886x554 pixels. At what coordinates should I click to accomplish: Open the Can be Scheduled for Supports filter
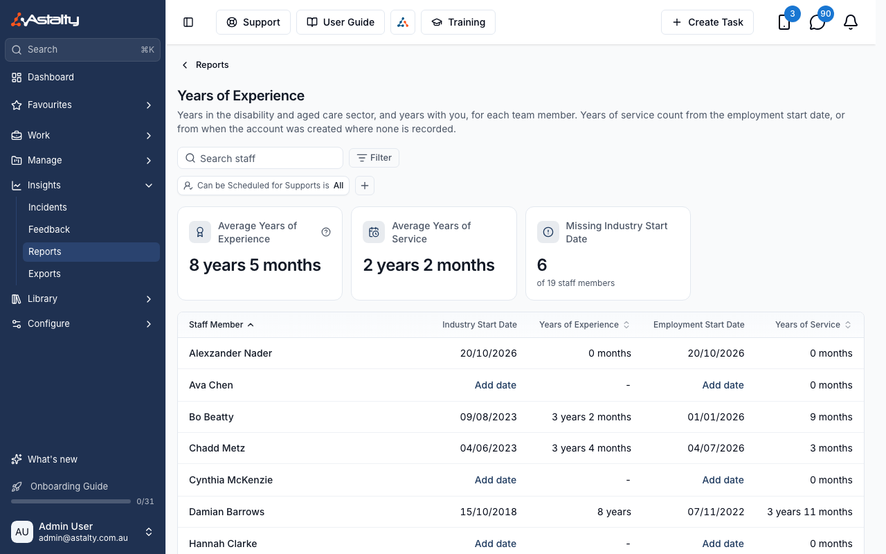(x=263, y=186)
